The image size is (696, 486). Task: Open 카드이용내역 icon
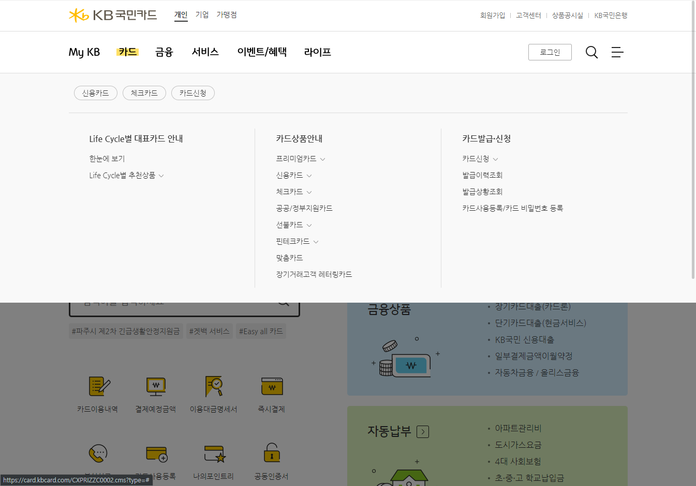pos(99,386)
